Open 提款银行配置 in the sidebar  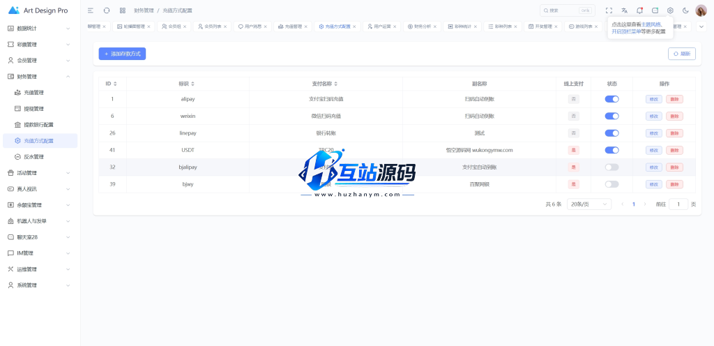40,125
